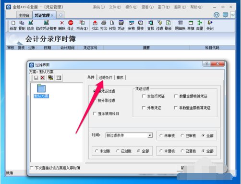
Task: Switch to the 过滤条件 tab
Action: coord(105,78)
